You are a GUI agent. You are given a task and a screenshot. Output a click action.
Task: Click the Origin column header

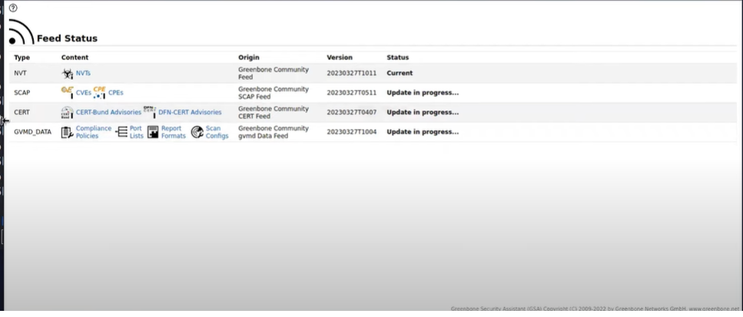pos(249,58)
